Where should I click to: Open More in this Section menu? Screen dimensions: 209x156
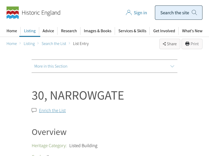(51, 66)
